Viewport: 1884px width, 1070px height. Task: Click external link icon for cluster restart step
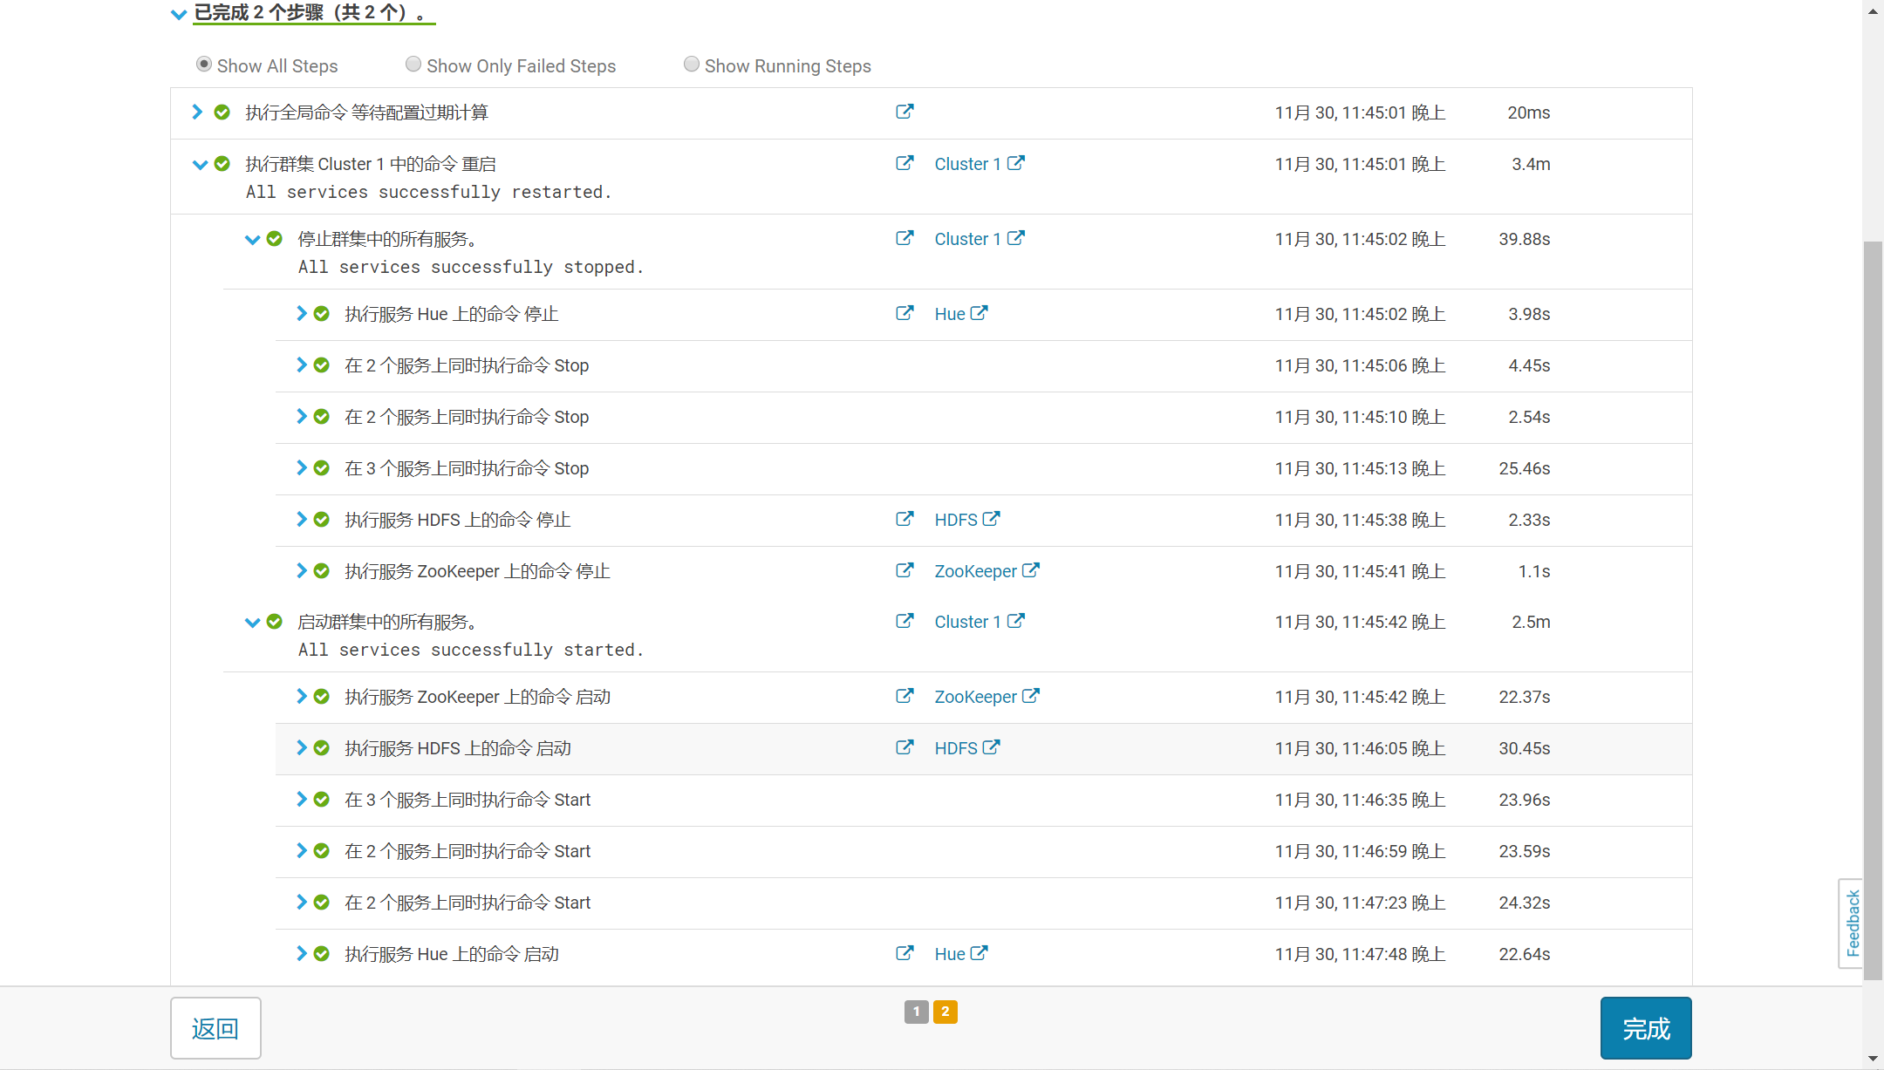[x=904, y=163]
